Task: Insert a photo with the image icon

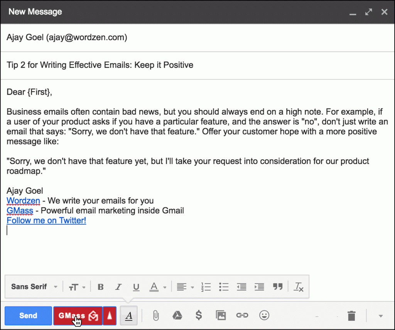Action: (221, 316)
